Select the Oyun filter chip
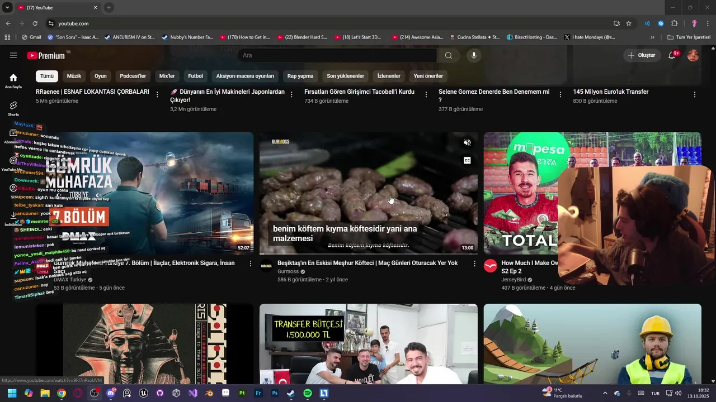The image size is (716, 402). pos(101,76)
